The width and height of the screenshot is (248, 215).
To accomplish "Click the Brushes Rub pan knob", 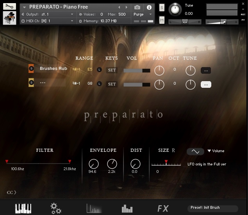I will tap(159, 71).
